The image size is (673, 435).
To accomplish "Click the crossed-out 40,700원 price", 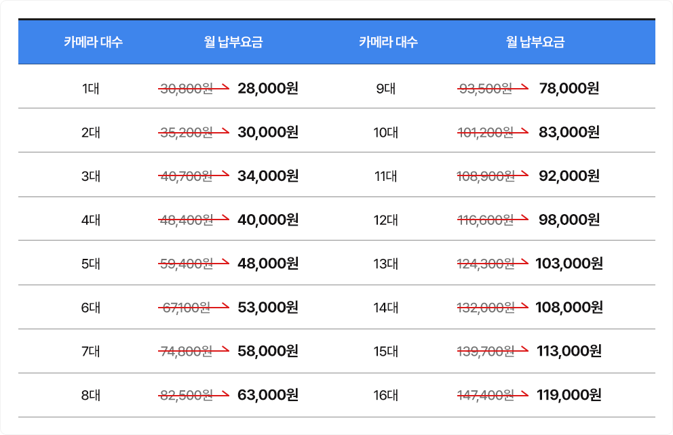I will click(187, 176).
